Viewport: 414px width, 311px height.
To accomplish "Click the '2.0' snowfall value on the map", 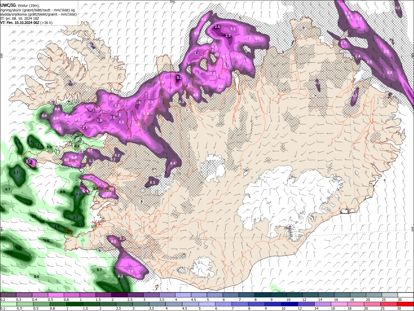I will [x=138, y=102].
